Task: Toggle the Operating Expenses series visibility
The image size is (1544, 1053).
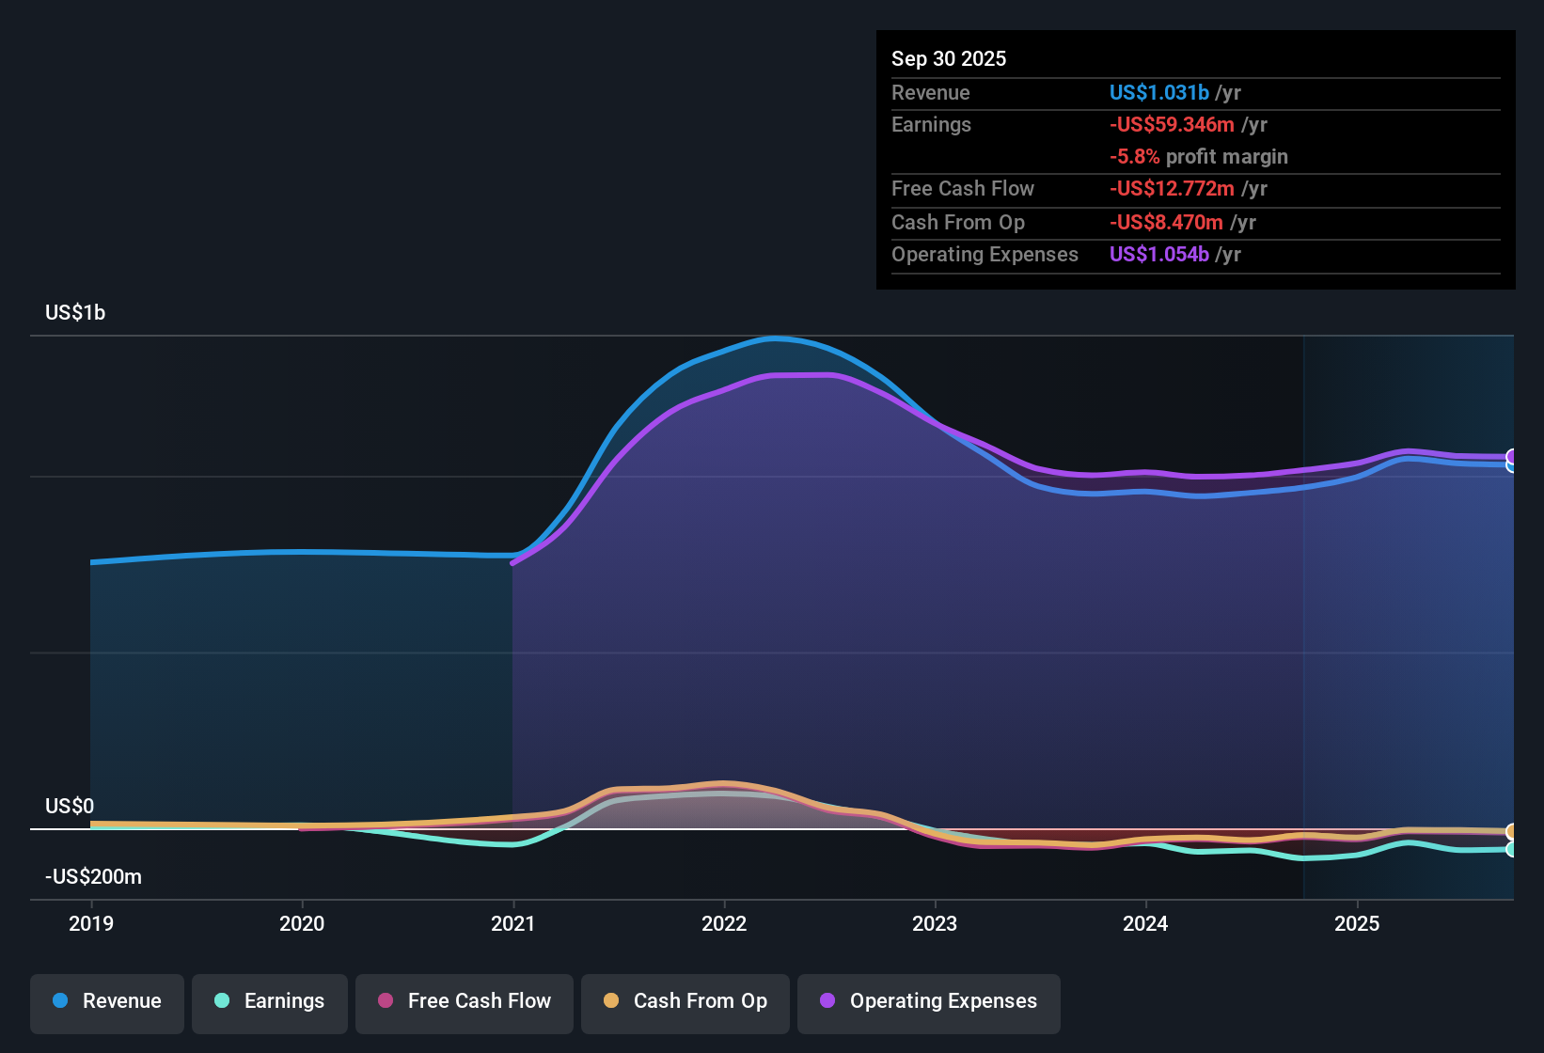Action: 929,1002
